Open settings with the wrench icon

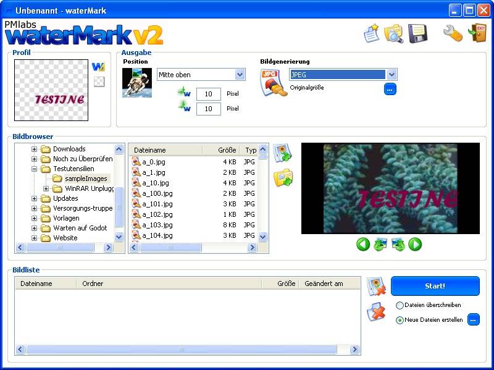453,33
